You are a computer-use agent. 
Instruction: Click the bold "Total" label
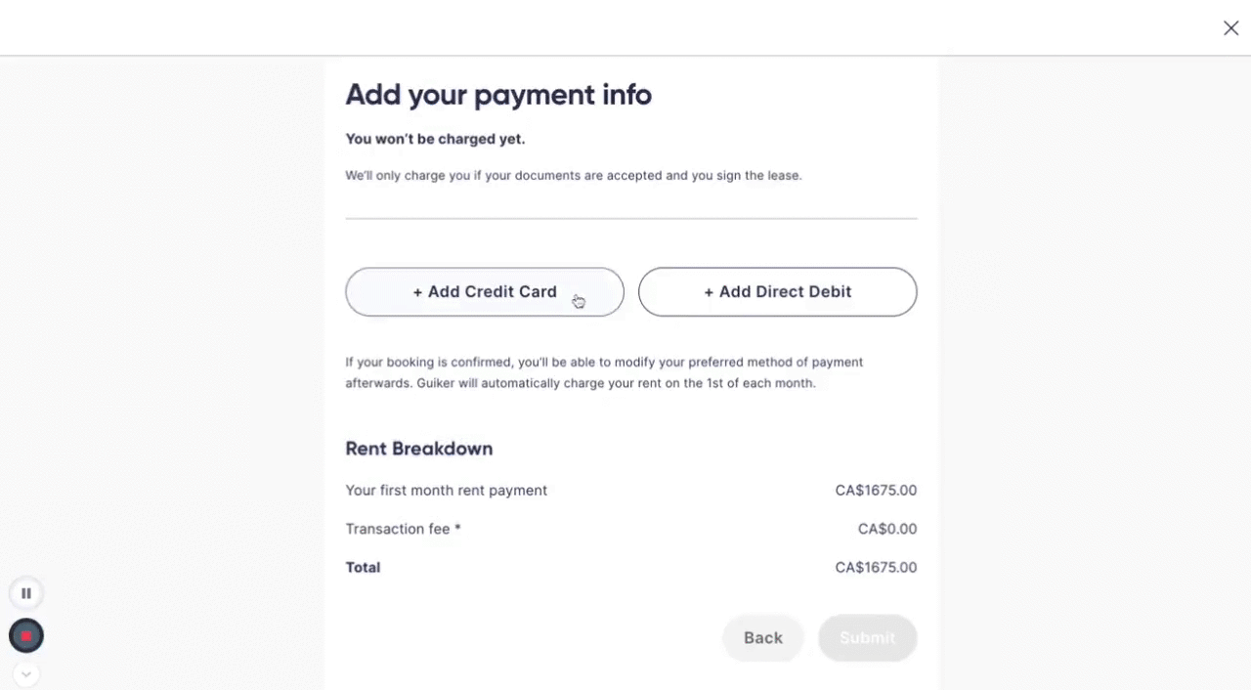point(363,568)
